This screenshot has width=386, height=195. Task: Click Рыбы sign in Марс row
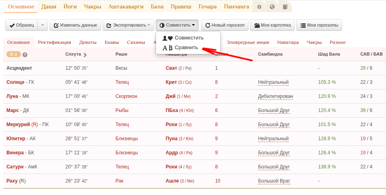tap(122, 110)
